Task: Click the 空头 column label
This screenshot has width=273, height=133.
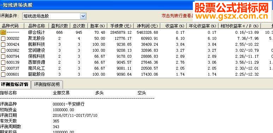Action: point(142,93)
